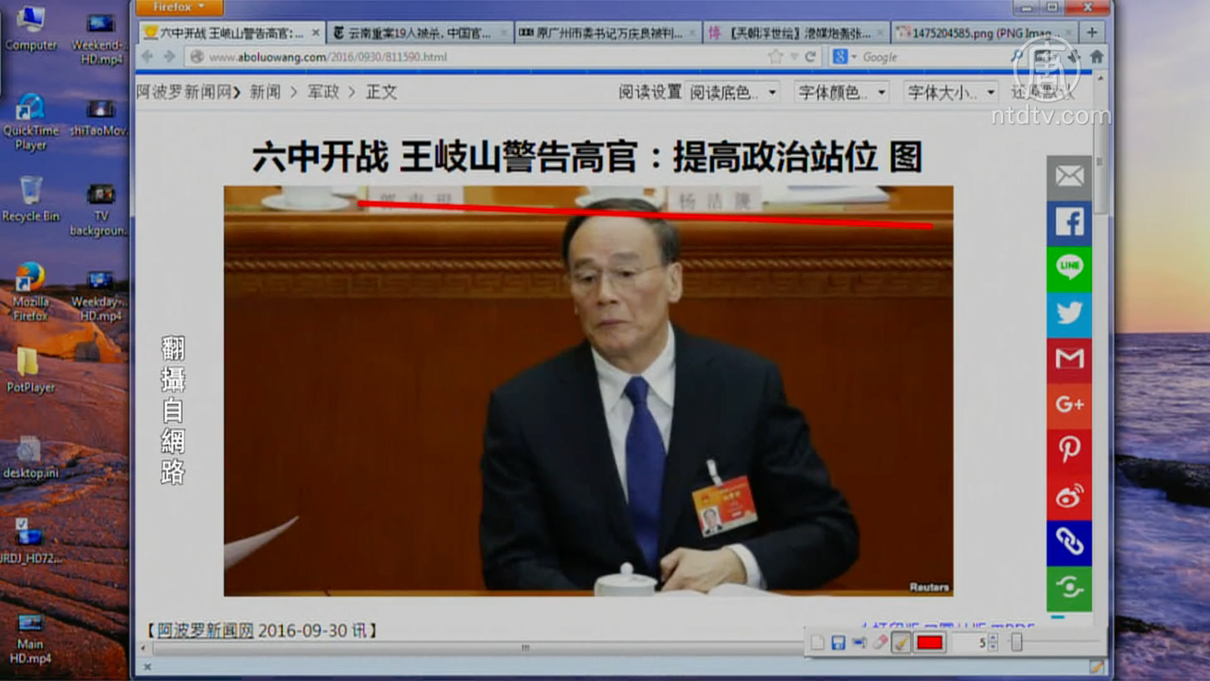
Task: Share to Weibo using sidebar icon
Action: click(1069, 496)
